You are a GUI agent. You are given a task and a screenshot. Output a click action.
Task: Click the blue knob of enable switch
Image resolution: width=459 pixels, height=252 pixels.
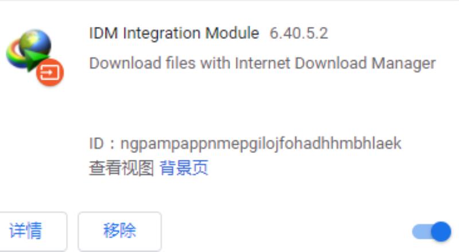coord(441,231)
